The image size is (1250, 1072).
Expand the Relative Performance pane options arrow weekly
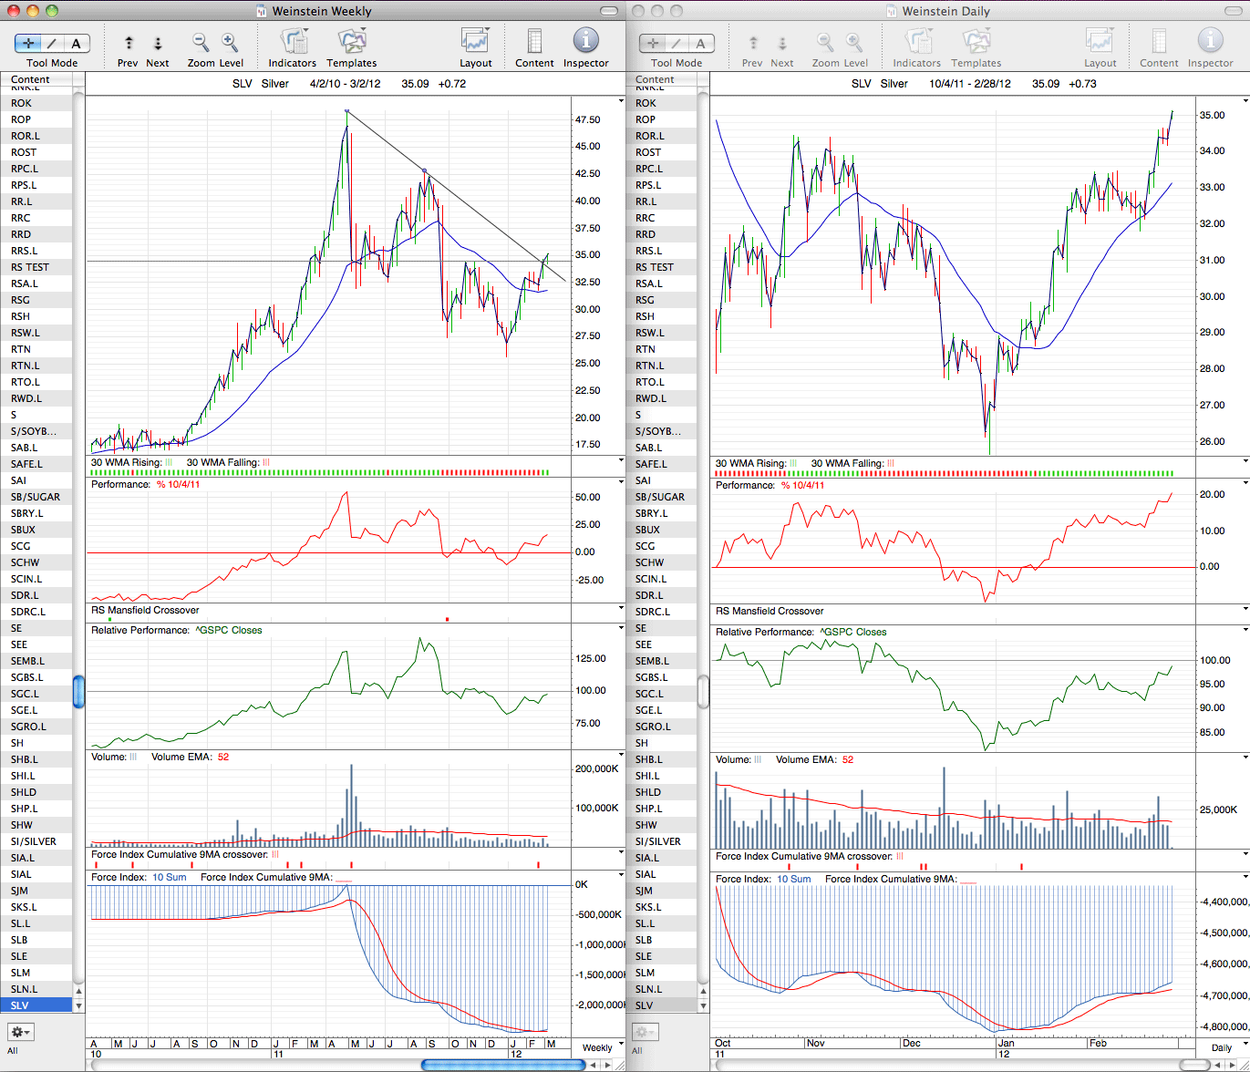[622, 629]
